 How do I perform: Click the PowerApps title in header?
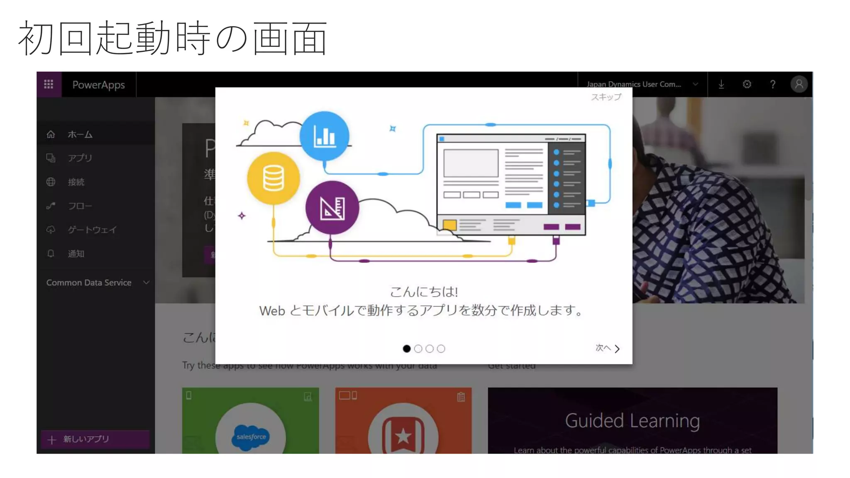click(98, 85)
